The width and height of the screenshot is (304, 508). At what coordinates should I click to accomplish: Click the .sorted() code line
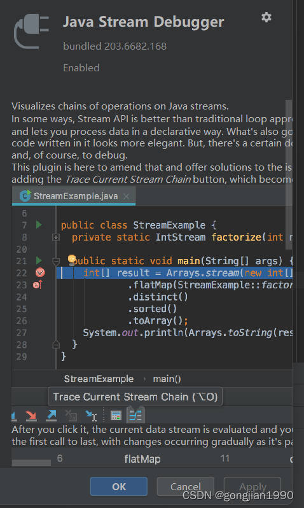coord(152,309)
